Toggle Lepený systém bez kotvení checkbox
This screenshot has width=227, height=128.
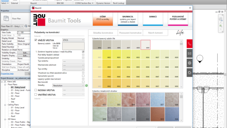[x=83, y=79]
